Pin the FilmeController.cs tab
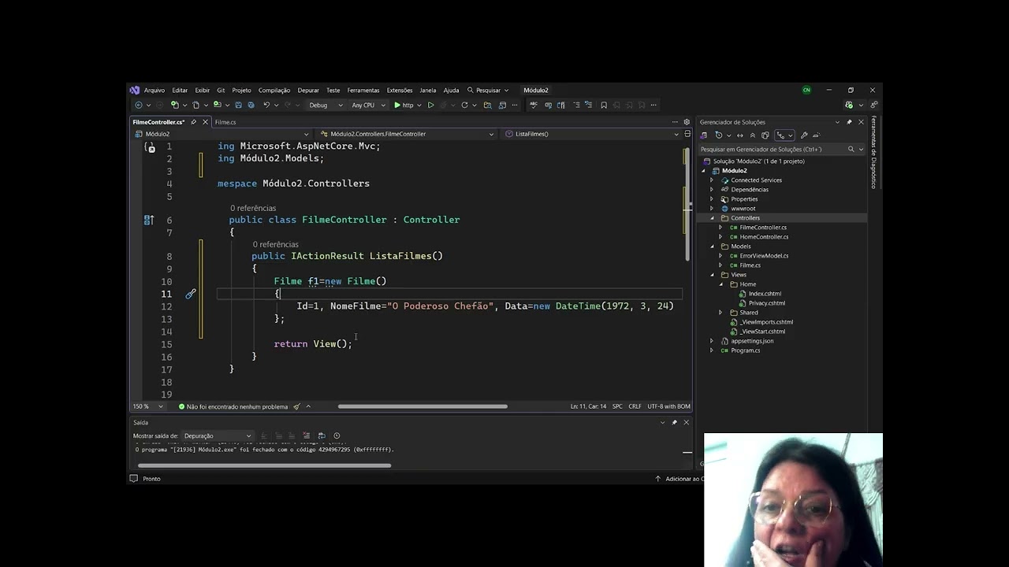Image resolution: width=1009 pixels, height=567 pixels. pos(194,122)
